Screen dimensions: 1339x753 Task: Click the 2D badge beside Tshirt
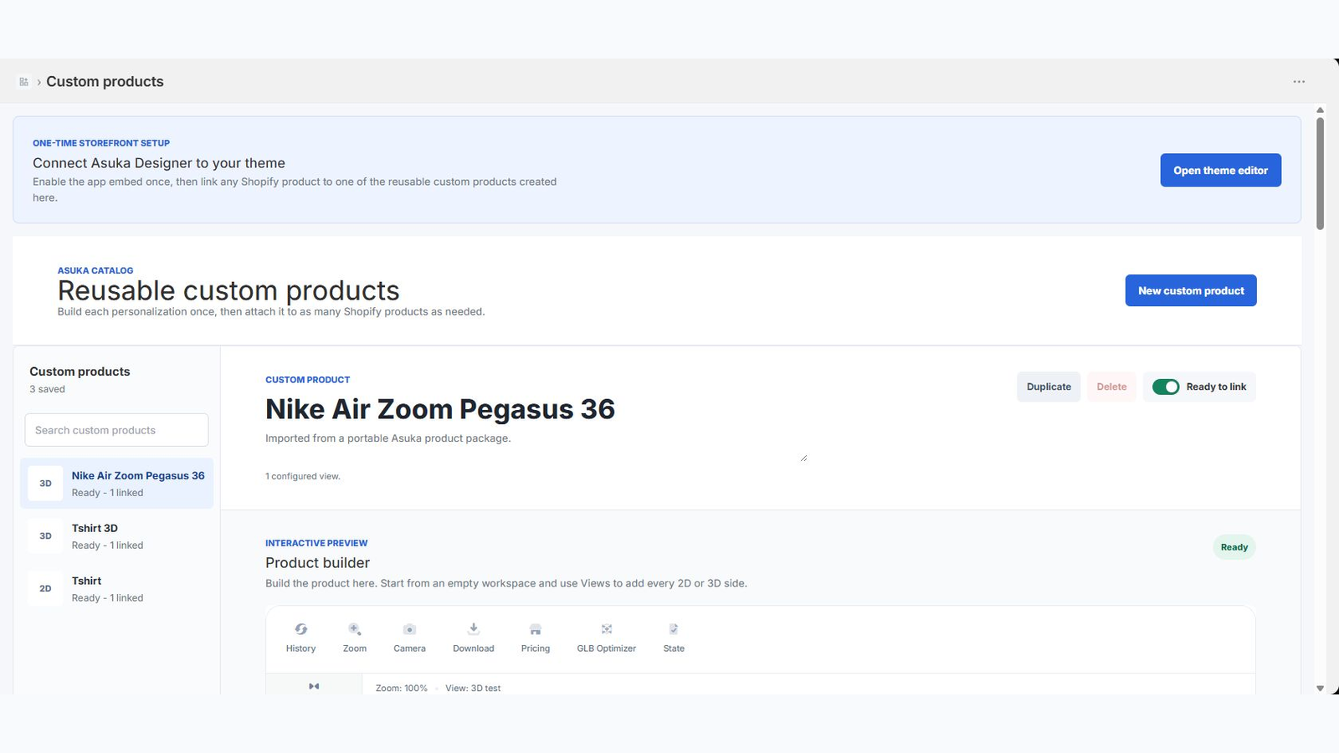click(x=45, y=589)
